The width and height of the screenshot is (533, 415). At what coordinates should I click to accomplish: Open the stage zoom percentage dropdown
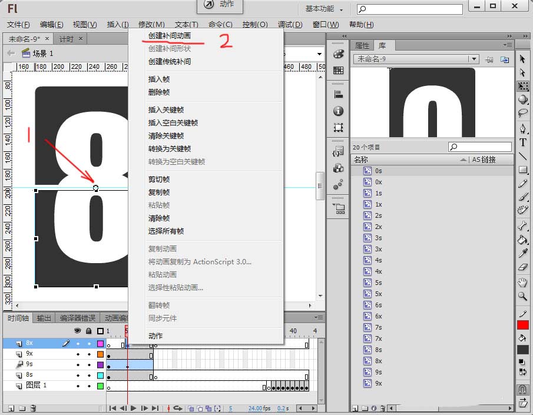[x=319, y=54]
